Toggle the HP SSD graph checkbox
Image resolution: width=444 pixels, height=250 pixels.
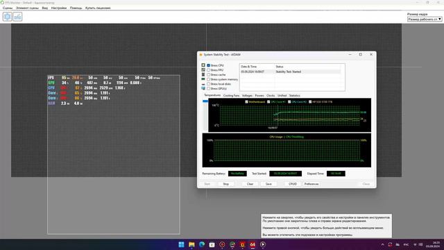pos(310,102)
